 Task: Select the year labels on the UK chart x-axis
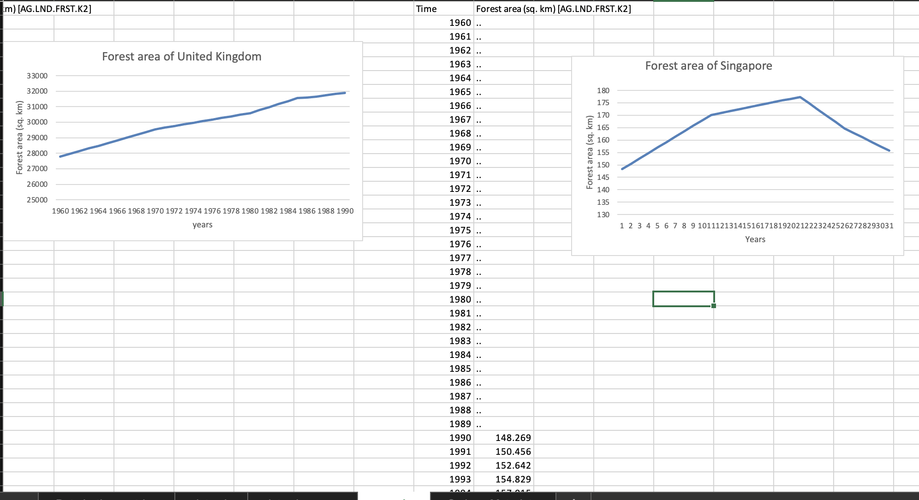pos(203,211)
